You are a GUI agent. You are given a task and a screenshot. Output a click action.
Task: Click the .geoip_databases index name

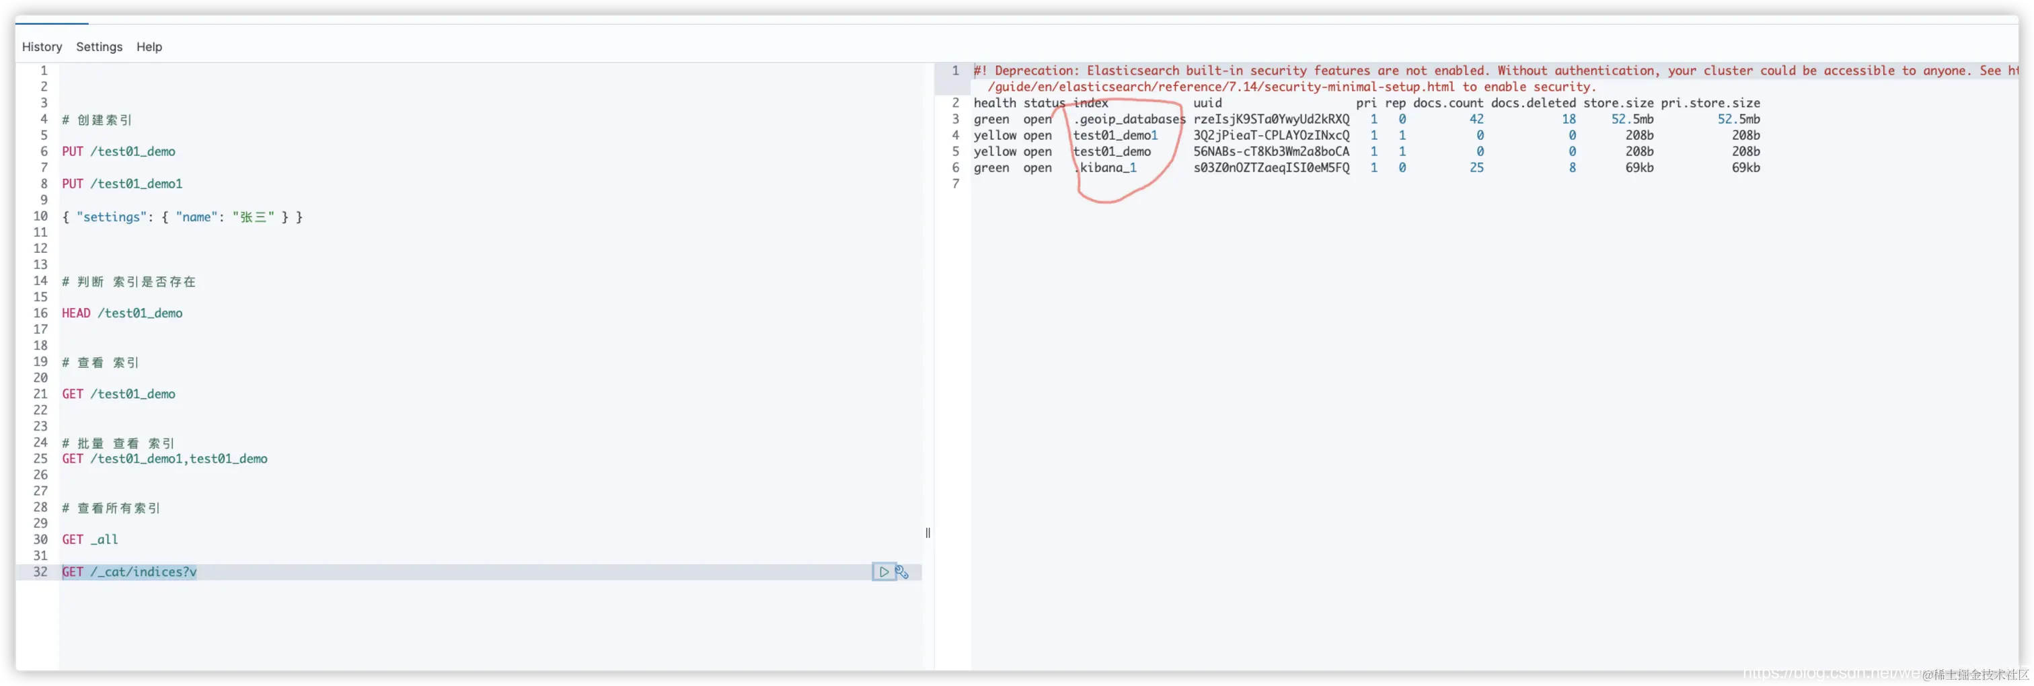pos(1130,119)
